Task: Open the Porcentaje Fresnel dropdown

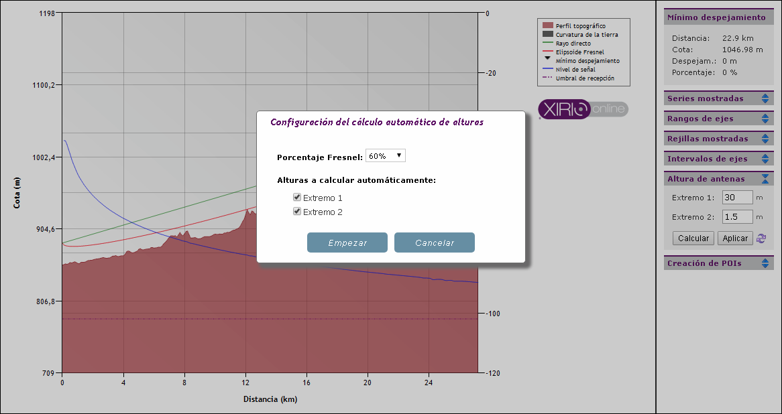Action: click(x=386, y=156)
